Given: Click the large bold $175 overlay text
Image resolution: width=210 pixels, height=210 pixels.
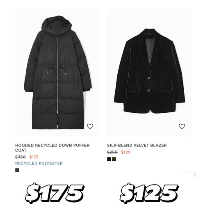Looking at the screenshot, I should pyautogui.click(x=54, y=193).
